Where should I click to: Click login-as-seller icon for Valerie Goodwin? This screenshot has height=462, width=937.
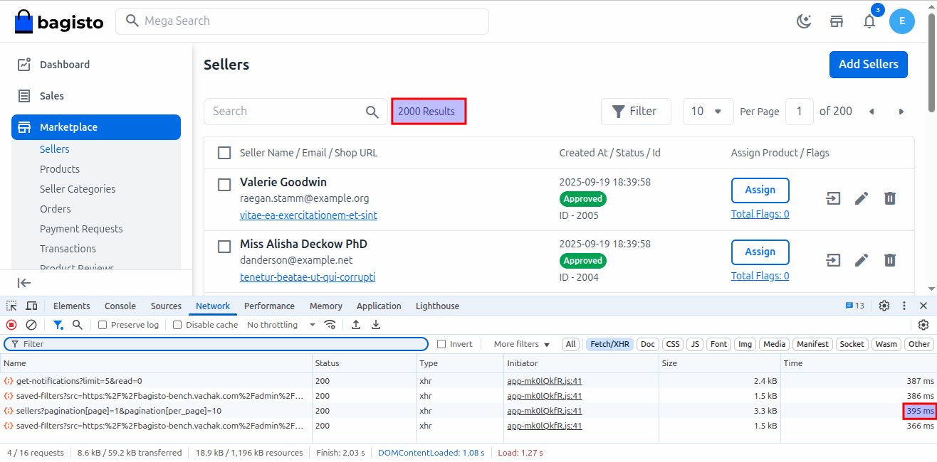pyautogui.click(x=833, y=198)
